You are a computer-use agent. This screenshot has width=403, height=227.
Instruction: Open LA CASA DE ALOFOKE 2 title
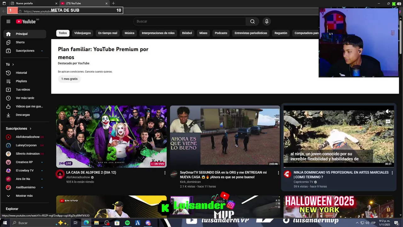pos(91,172)
